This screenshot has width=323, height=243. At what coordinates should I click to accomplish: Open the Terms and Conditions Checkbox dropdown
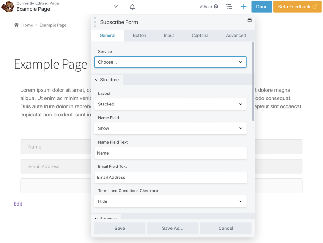coord(170,201)
